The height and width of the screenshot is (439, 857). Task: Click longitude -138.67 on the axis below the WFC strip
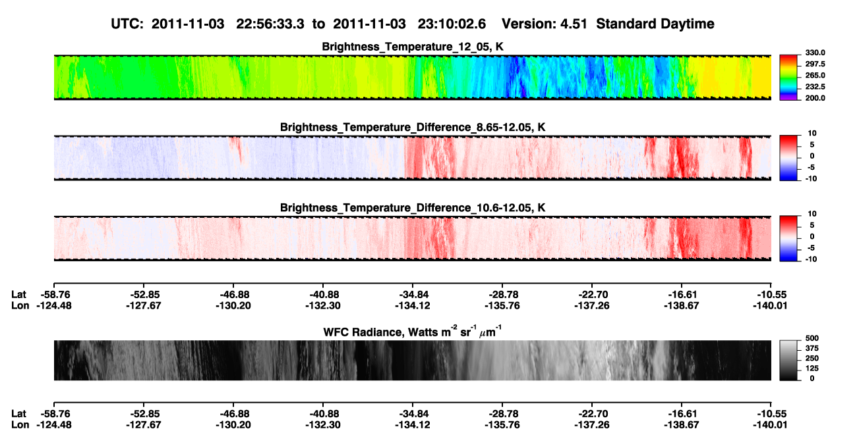(x=682, y=424)
